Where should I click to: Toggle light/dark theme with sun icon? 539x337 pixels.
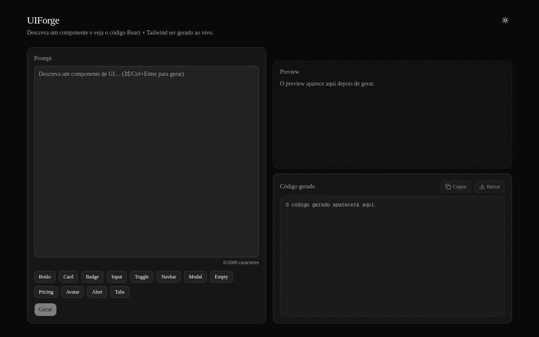coord(505,20)
